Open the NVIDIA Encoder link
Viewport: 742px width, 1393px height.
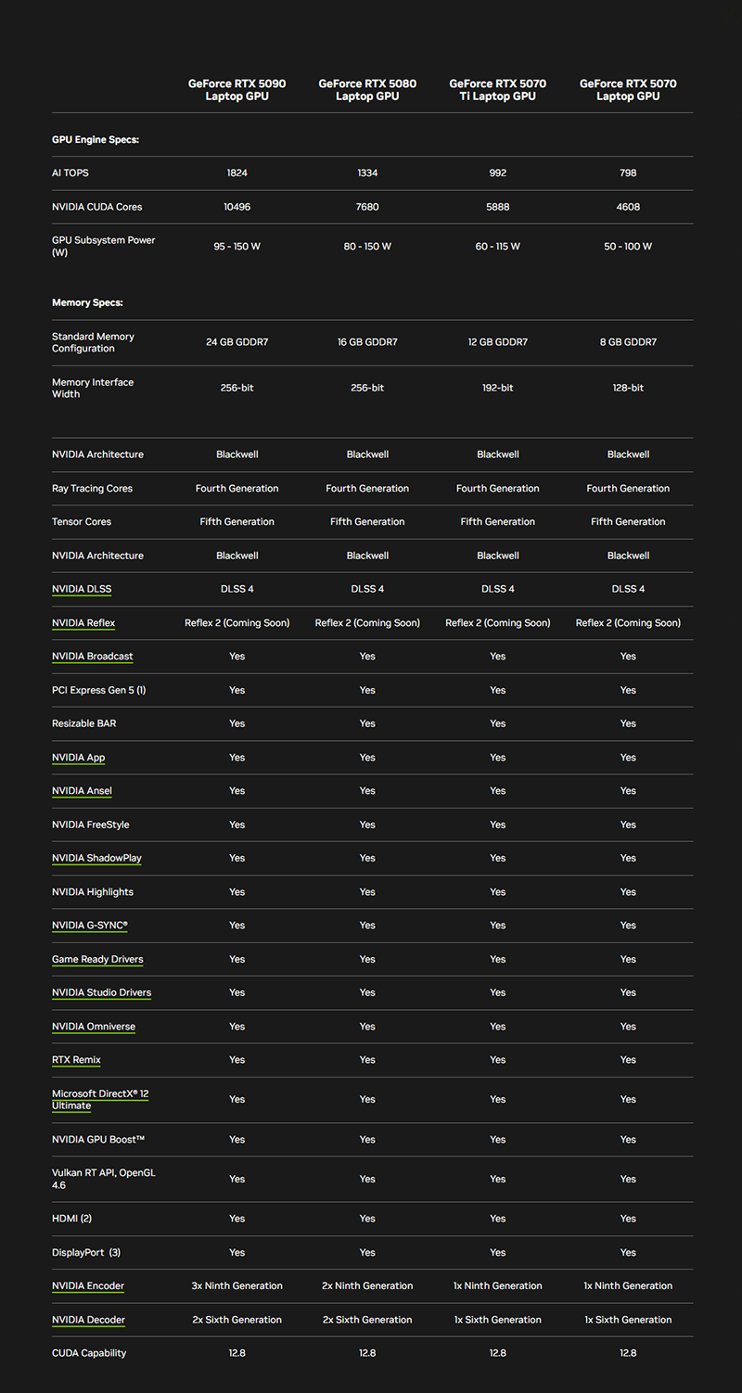[88, 1285]
